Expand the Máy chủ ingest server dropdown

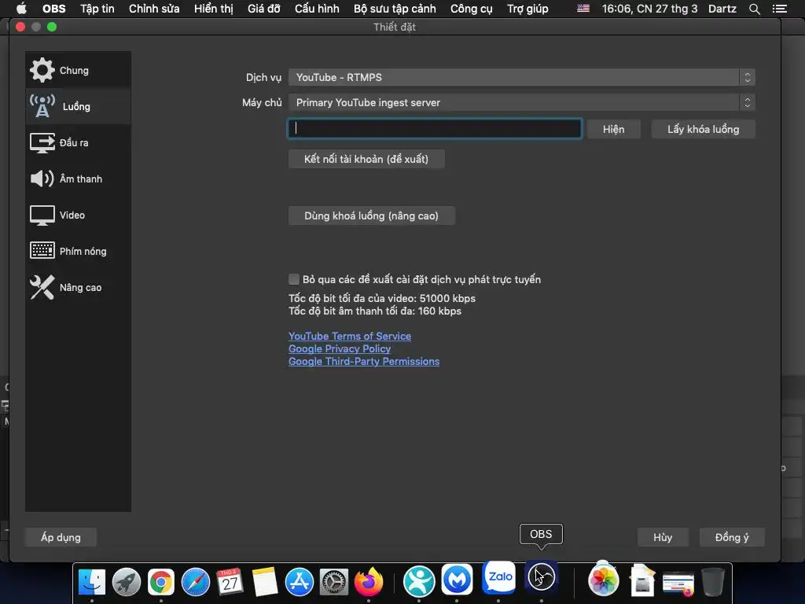point(522,102)
